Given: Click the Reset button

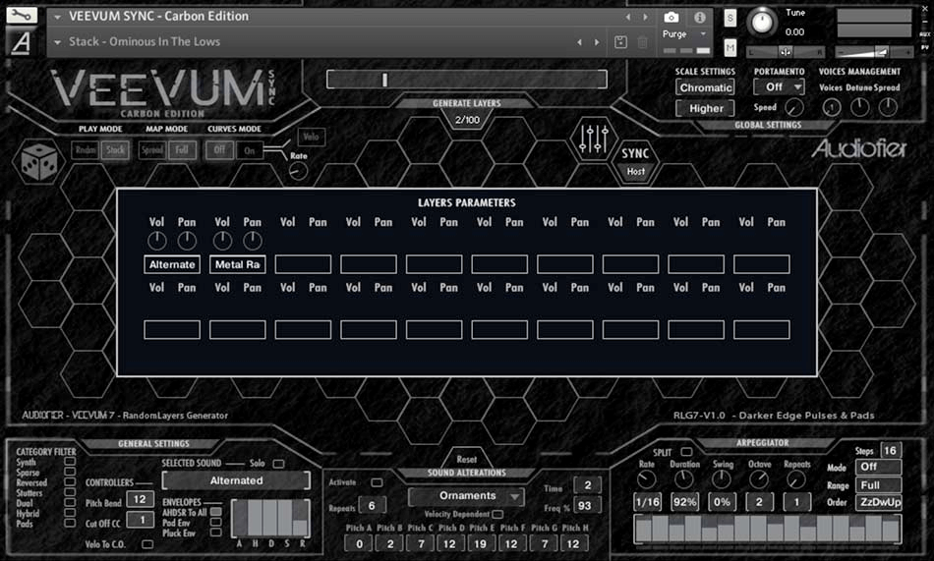Looking at the screenshot, I should (467, 459).
